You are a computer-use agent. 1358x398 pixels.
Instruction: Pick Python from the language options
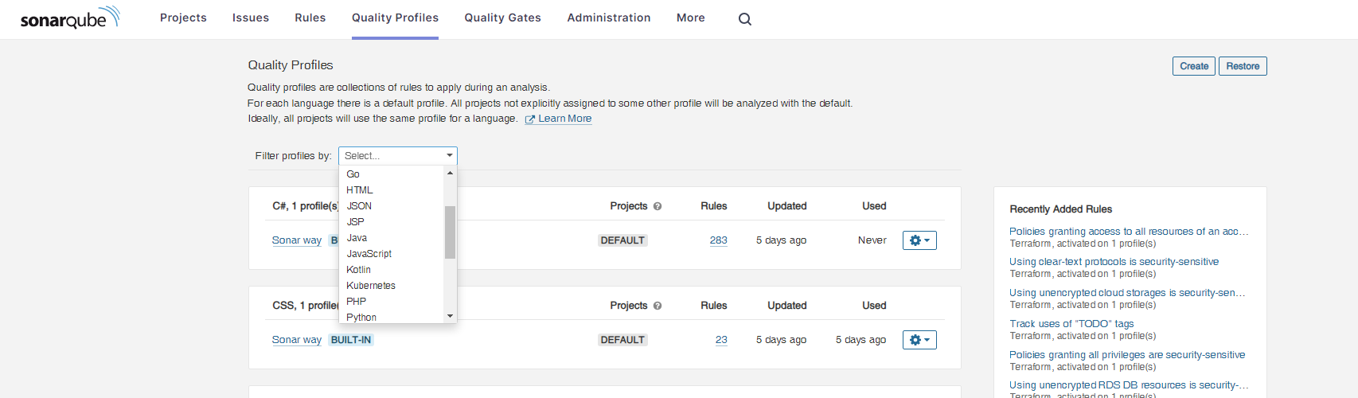[x=361, y=317]
